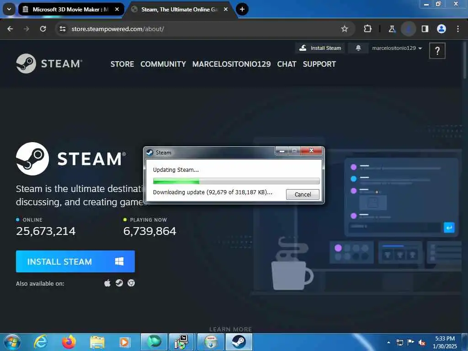Open the SUPPORT menu item
The height and width of the screenshot is (351, 468).
coord(319,64)
